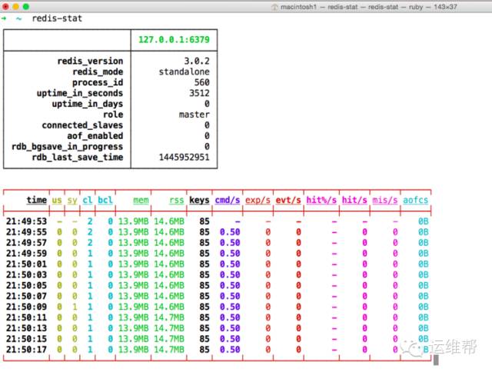The height and width of the screenshot is (372, 492).
Task: Click the process id value 560
Action: 201,82
